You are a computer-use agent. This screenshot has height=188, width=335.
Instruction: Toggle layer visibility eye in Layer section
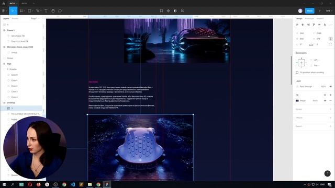tap(330, 87)
